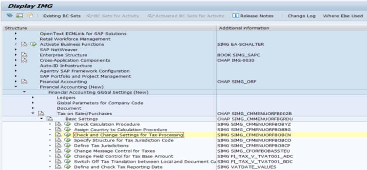Collapse Tax on Sales/Purchases node
Viewport: 367px width, 170px height.
[x=33, y=113]
